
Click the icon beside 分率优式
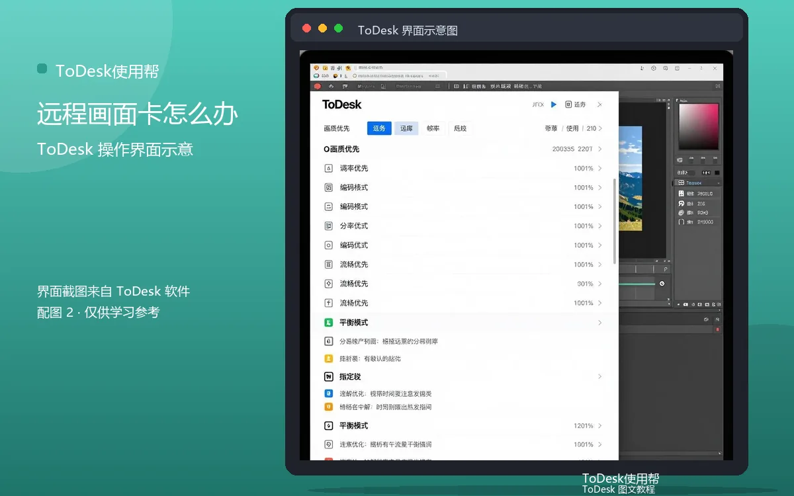click(328, 226)
